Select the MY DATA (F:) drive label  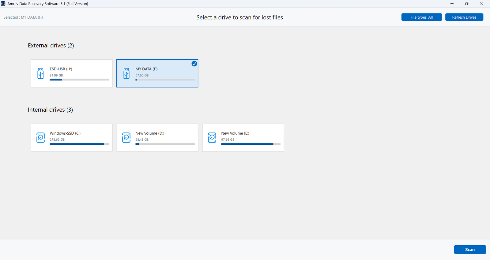(146, 69)
